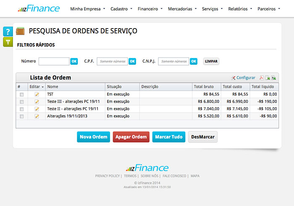Viewport: 294px width, 206px height.
Task: Click the edit pencil for Alterações 19/11/2013
Action: [37, 116]
